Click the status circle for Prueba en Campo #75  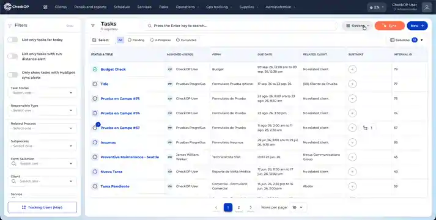point(95,98)
